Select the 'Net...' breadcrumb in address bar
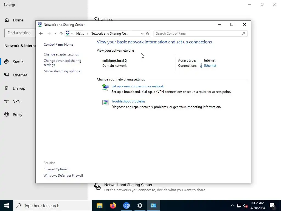Viewport: 281px width, 211px height. pos(80,34)
